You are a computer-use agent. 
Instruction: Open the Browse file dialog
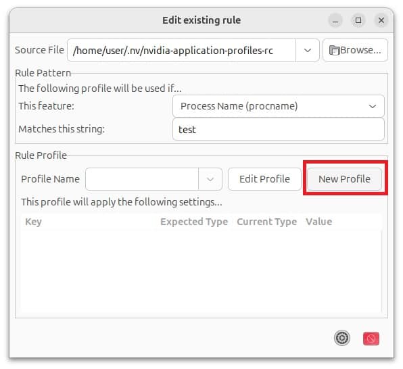[355, 50]
